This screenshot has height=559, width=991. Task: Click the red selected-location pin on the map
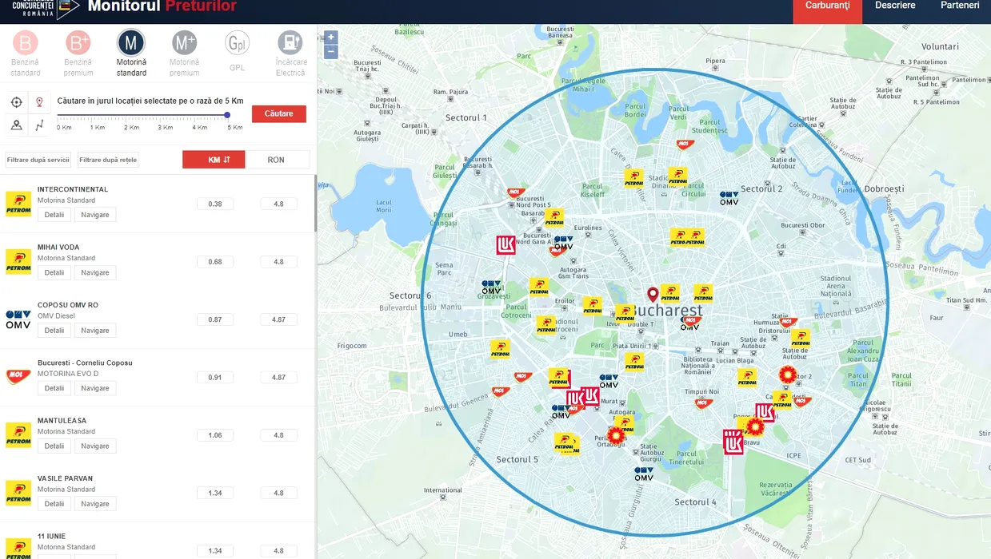pyautogui.click(x=653, y=295)
